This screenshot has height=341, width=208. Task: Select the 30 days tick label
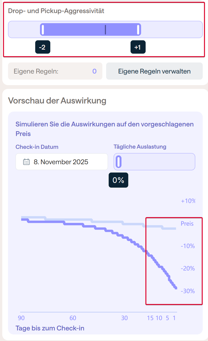pos(124,318)
